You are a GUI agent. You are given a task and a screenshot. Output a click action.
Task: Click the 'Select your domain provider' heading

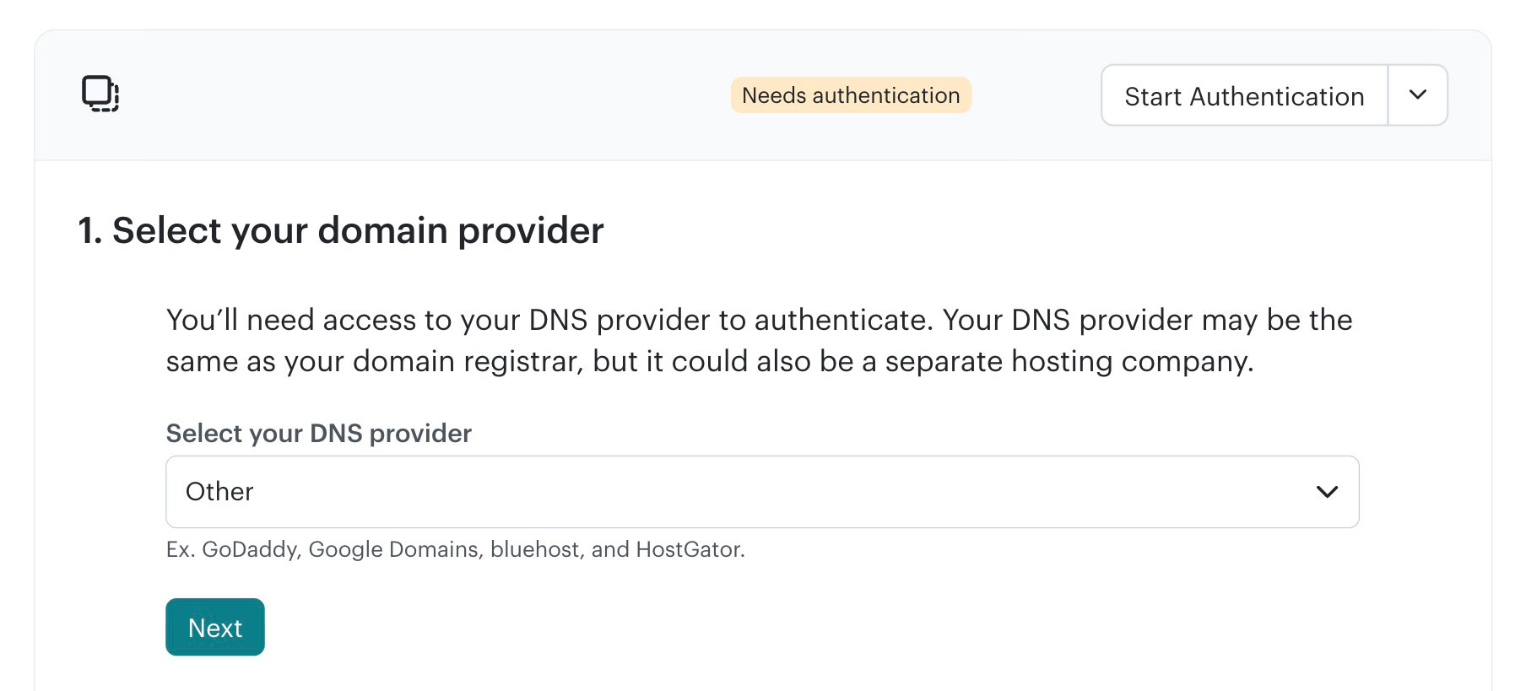point(358,230)
